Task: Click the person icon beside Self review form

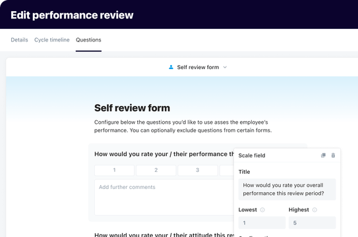Action: coord(171,67)
